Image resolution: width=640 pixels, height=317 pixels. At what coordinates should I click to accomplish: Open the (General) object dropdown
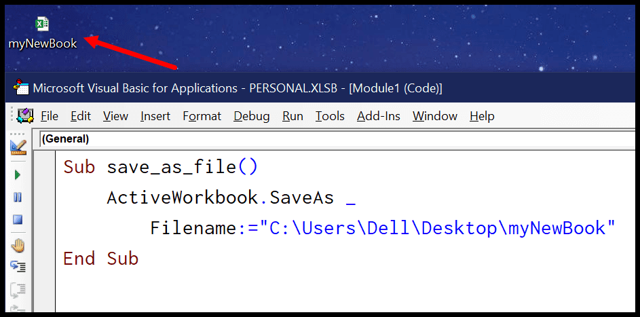pyautogui.click(x=339, y=139)
